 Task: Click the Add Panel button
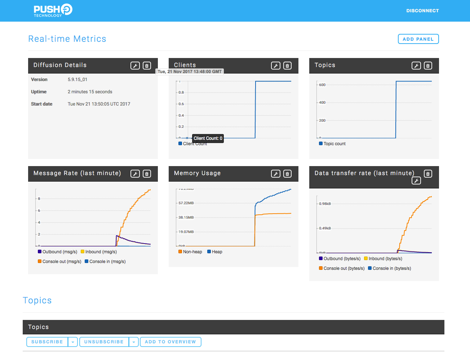pos(418,39)
